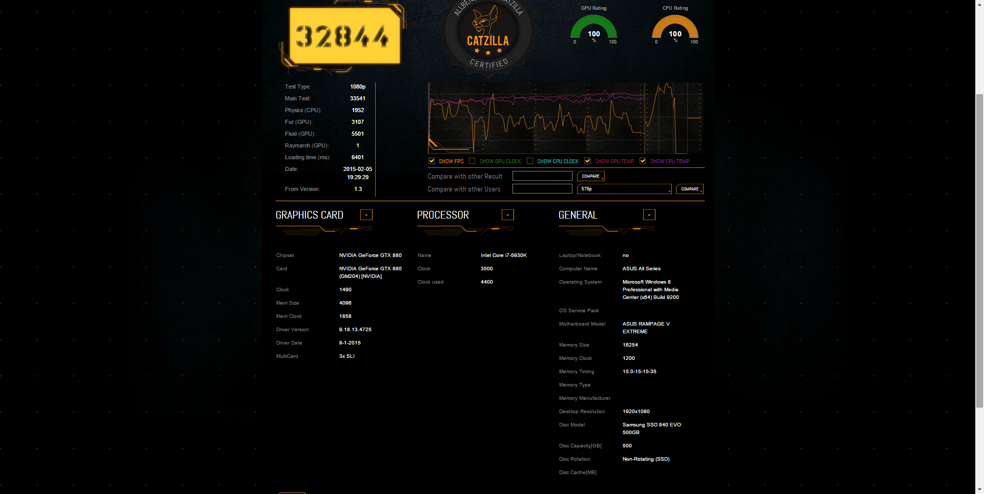Click the Memory Size value 16254
The height and width of the screenshot is (494, 984).
click(x=630, y=345)
